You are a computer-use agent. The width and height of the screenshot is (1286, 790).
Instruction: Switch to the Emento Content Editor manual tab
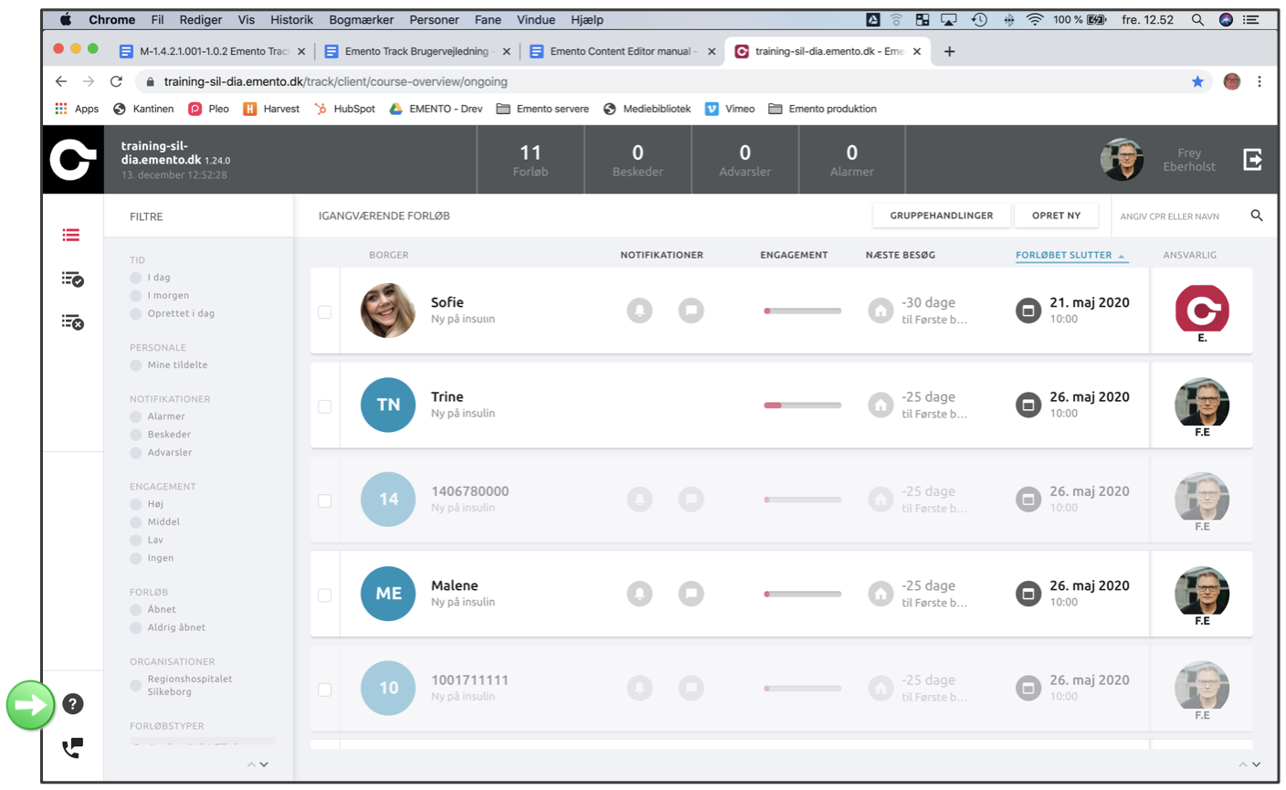point(621,51)
